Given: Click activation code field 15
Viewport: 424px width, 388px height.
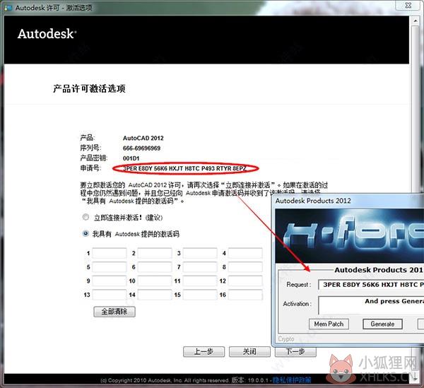Looking at the screenshot, I should (200, 295).
